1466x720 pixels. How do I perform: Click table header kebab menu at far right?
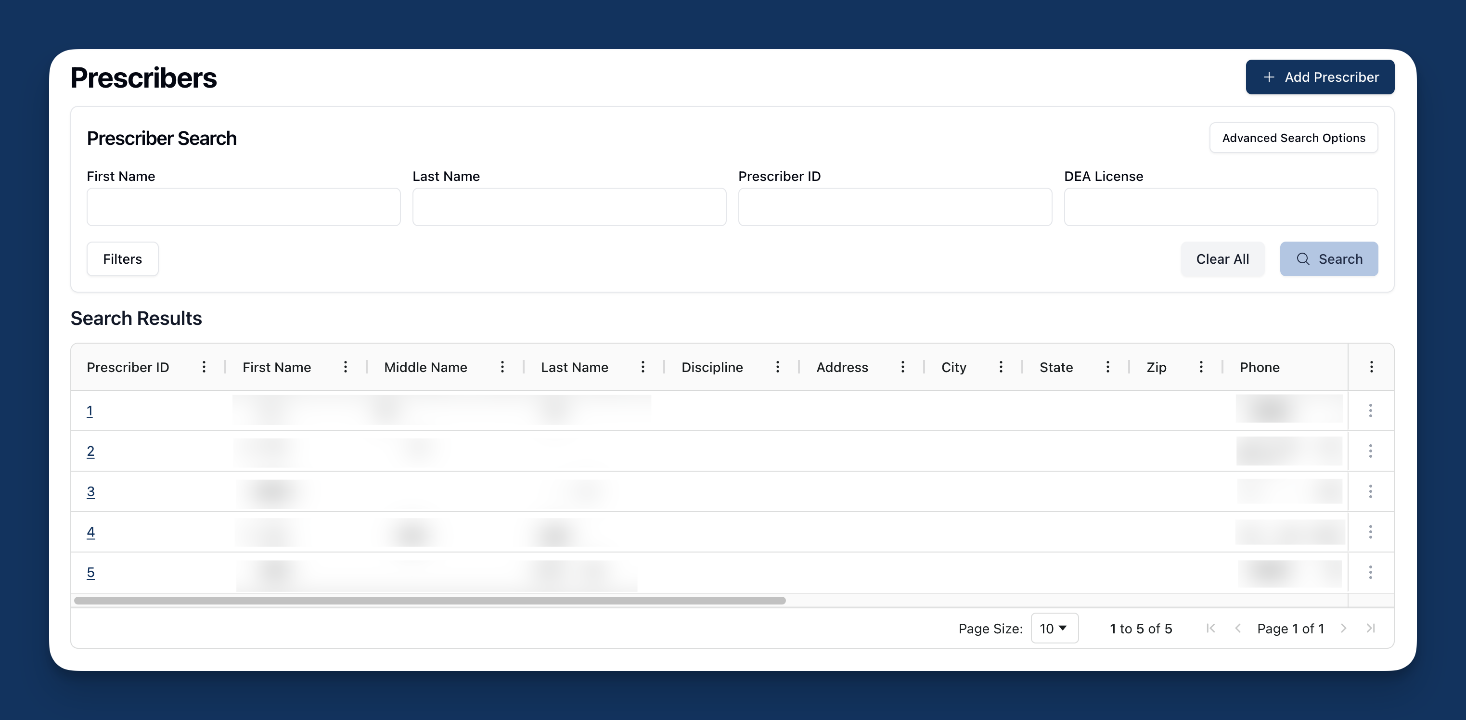click(1371, 367)
